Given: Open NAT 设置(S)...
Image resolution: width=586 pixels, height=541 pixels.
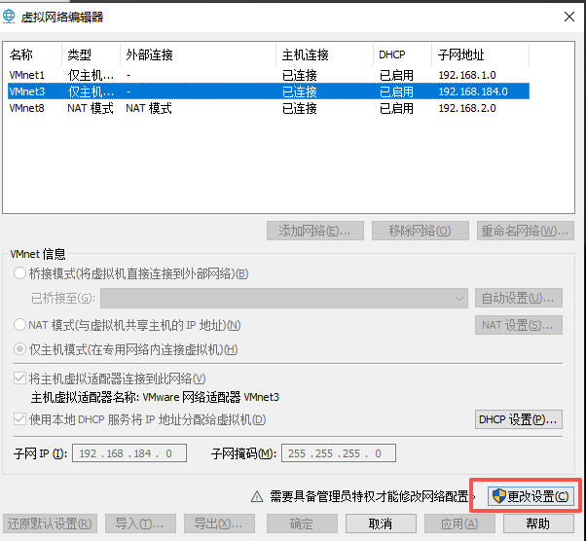Looking at the screenshot, I should [x=519, y=325].
